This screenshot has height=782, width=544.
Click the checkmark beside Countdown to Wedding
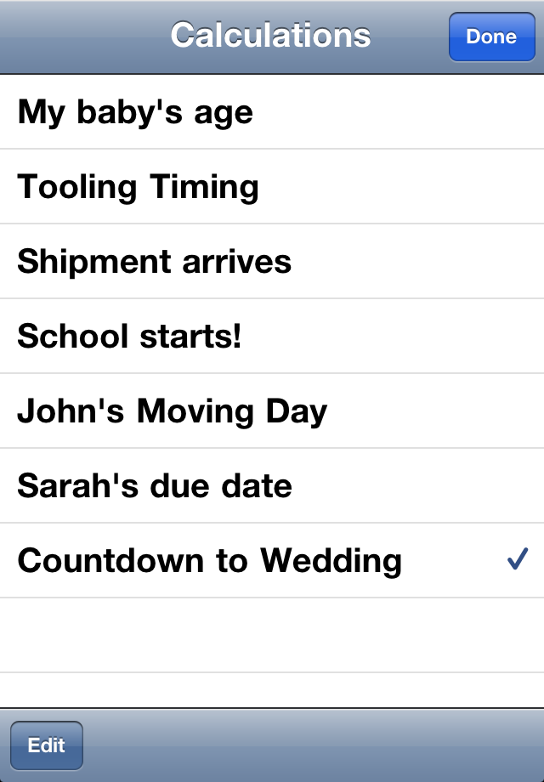coord(517,559)
